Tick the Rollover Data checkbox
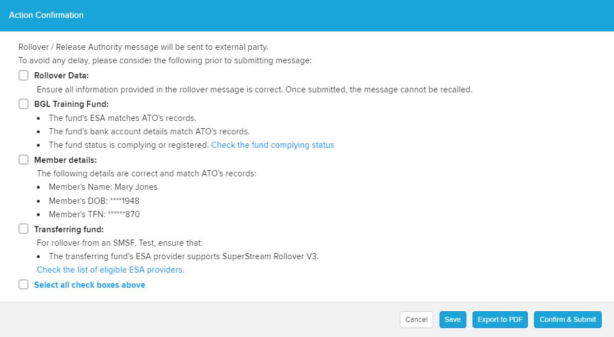Screen dimensions: 614x337 pyautogui.click(x=23, y=76)
